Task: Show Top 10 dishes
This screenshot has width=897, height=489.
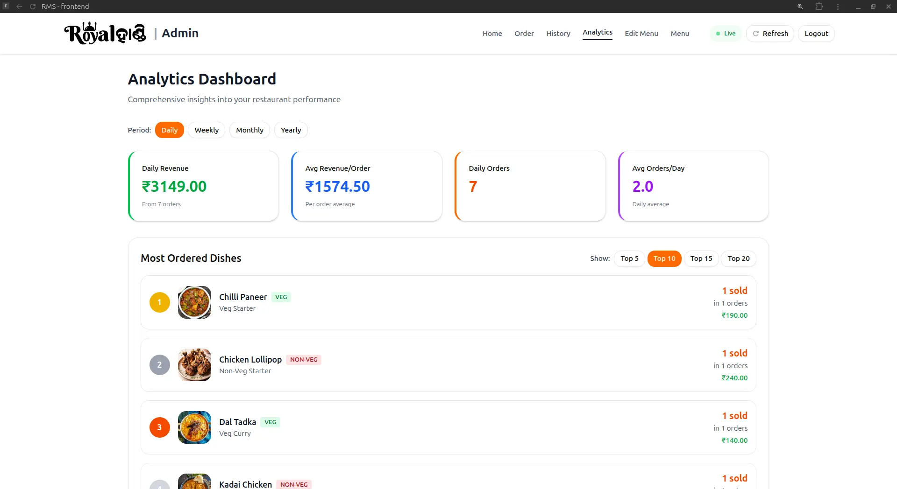Action: (x=664, y=258)
